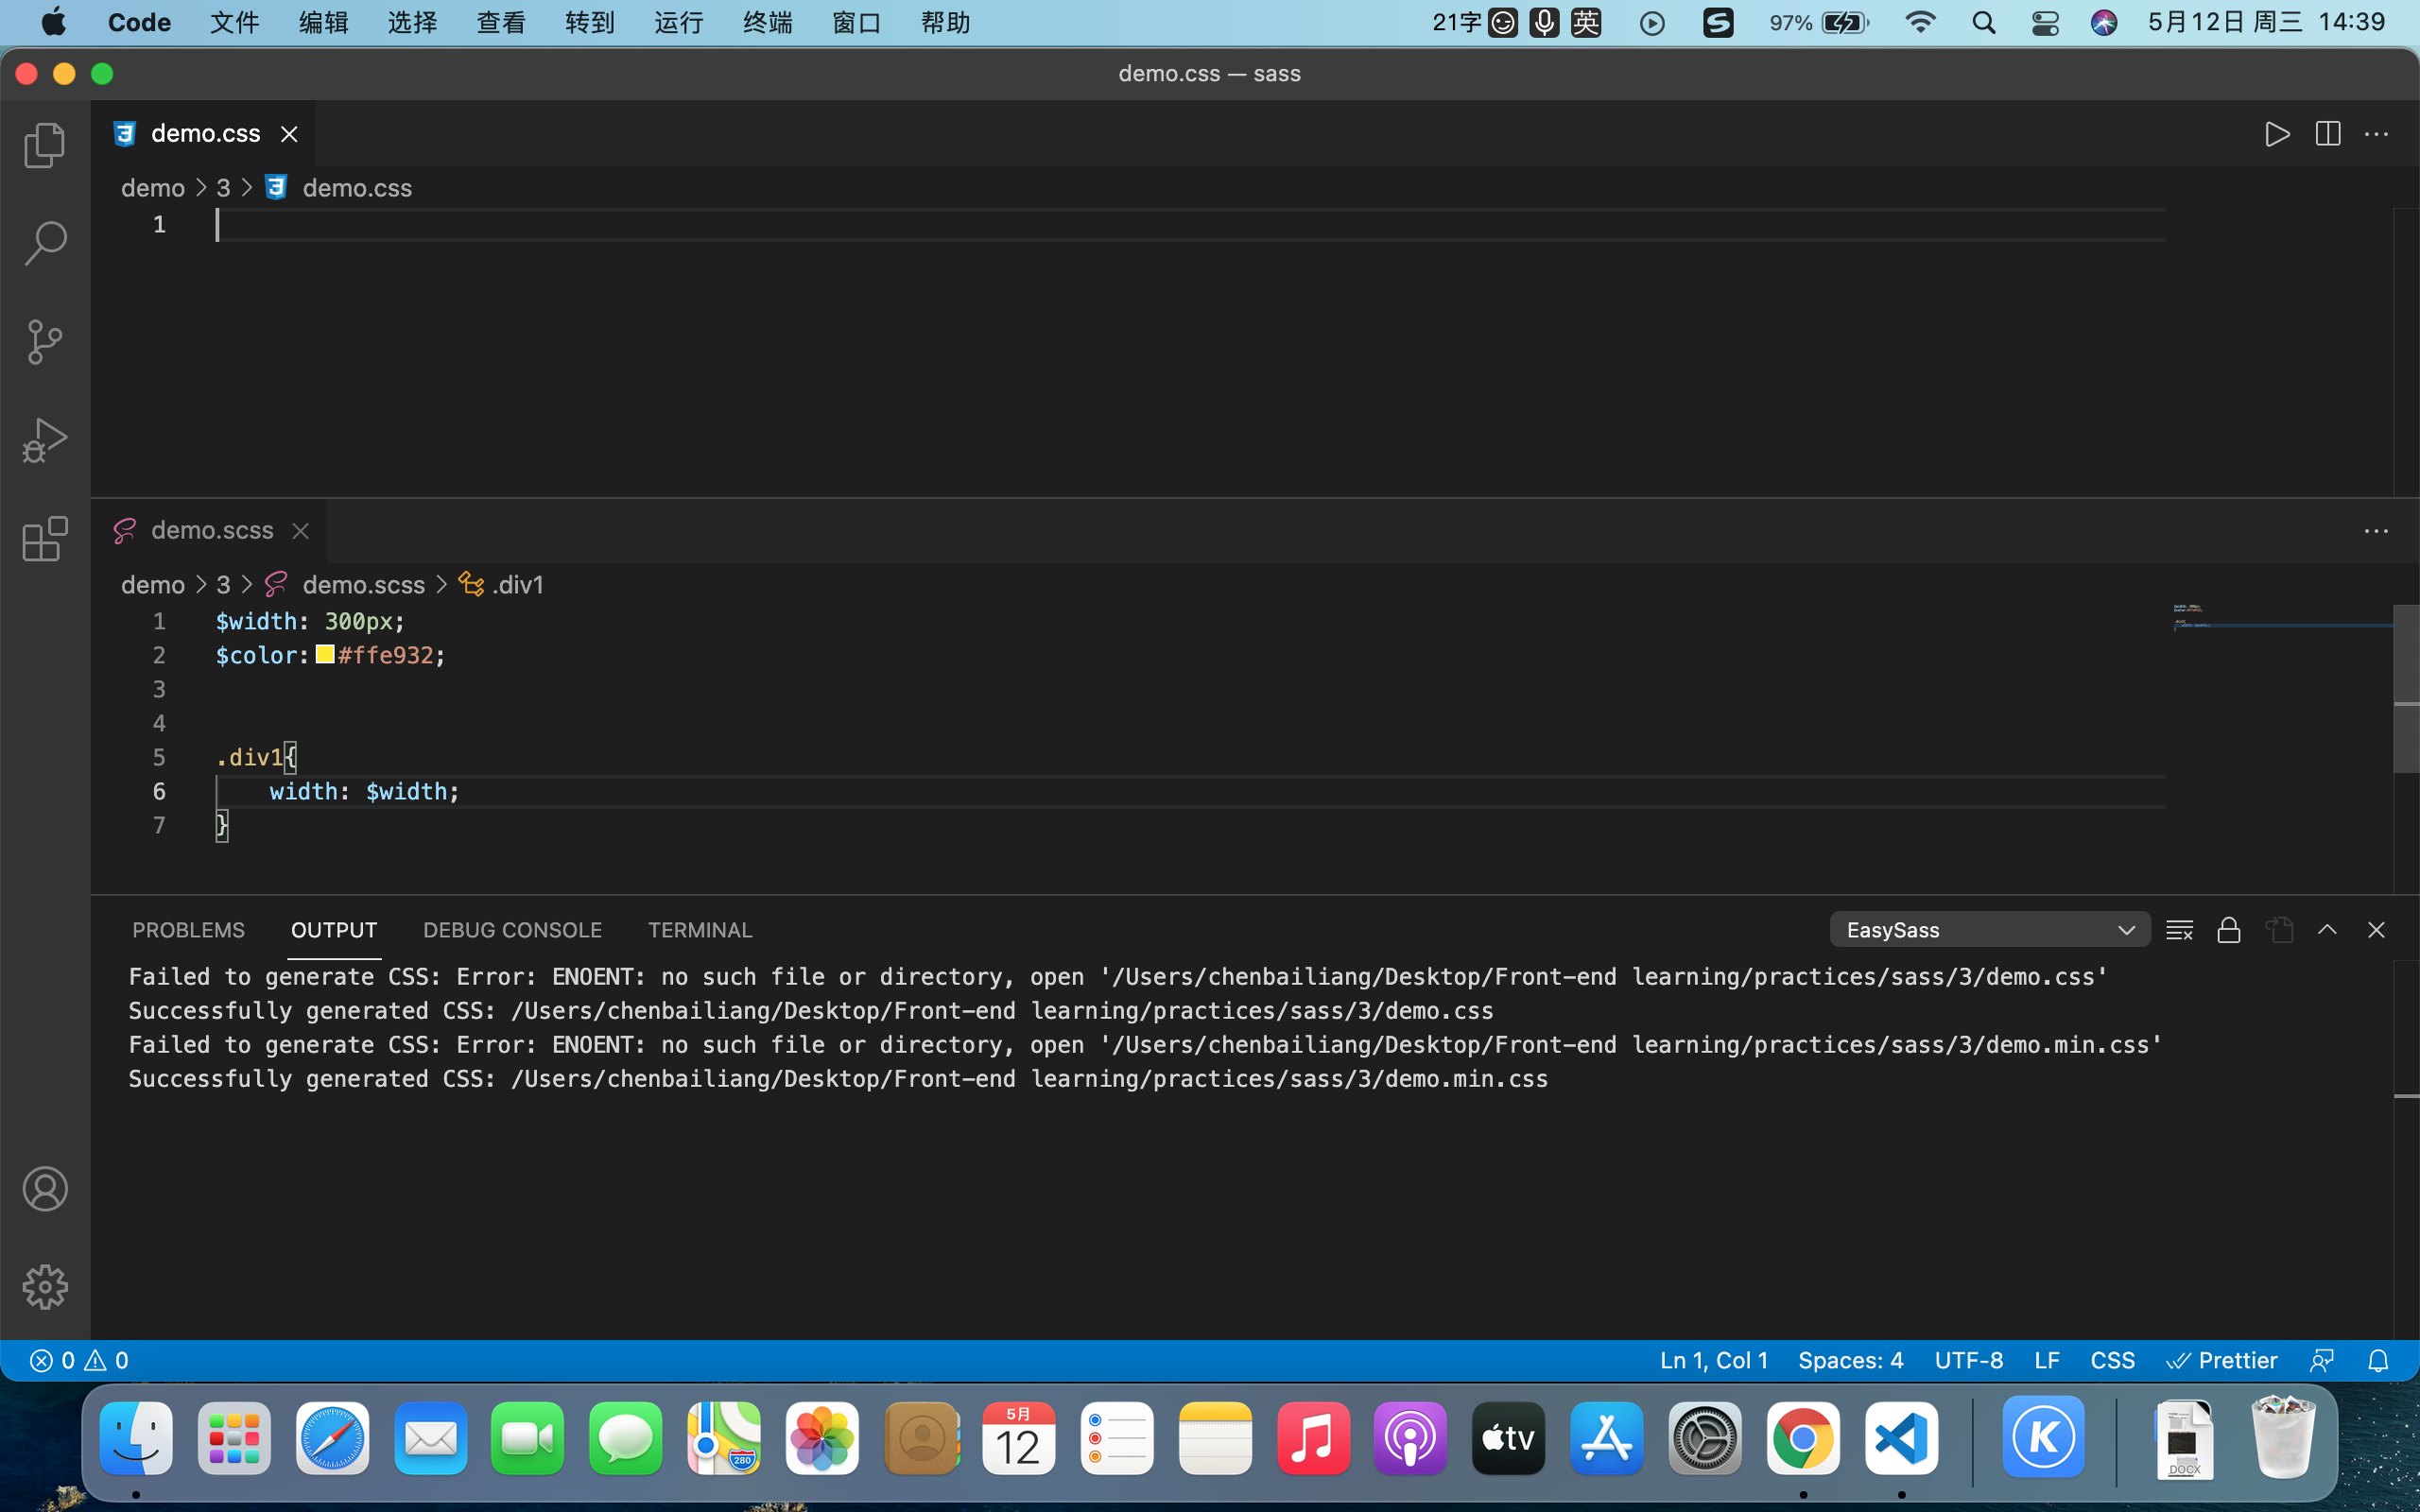Split the editor with the split icon
2420x1512 pixels.
click(2327, 134)
